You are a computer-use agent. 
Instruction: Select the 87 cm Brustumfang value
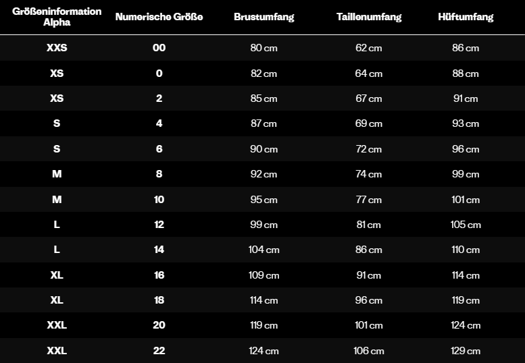264,123
